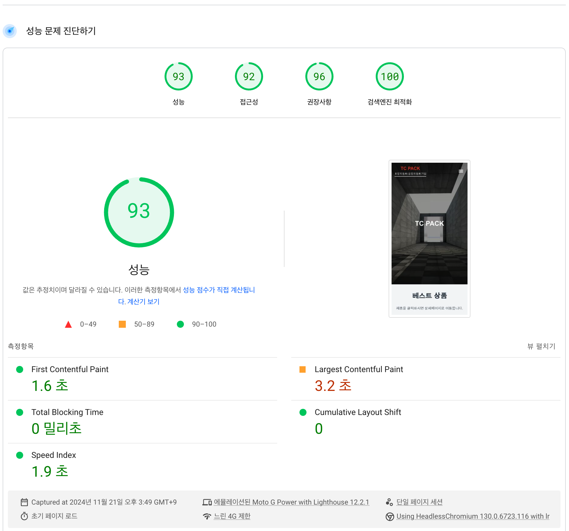
Task: Click the 접근성 score gauge 92
Action: (x=249, y=77)
